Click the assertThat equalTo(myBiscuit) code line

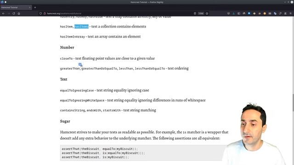(100, 149)
